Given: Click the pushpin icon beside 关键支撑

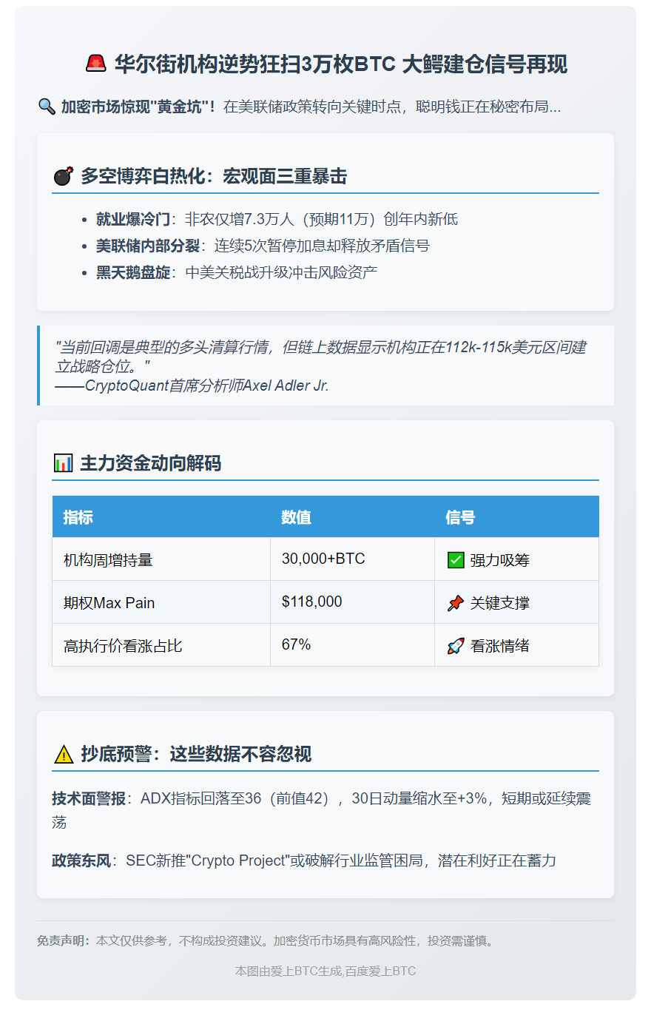Looking at the screenshot, I should click(456, 603).
